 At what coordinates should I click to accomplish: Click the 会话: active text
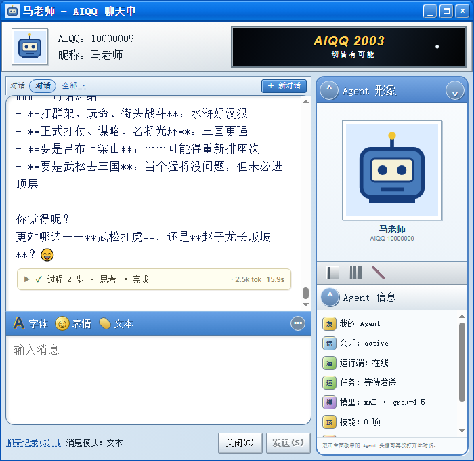click(364, 343)
